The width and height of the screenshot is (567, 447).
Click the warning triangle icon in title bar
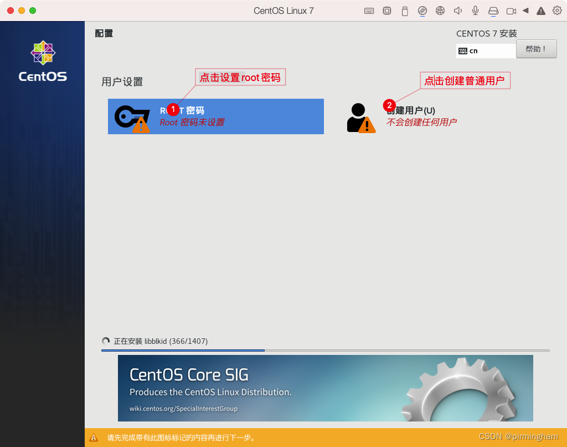541,11
